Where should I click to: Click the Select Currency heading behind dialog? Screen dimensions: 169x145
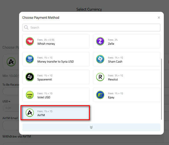coord(89,9)
